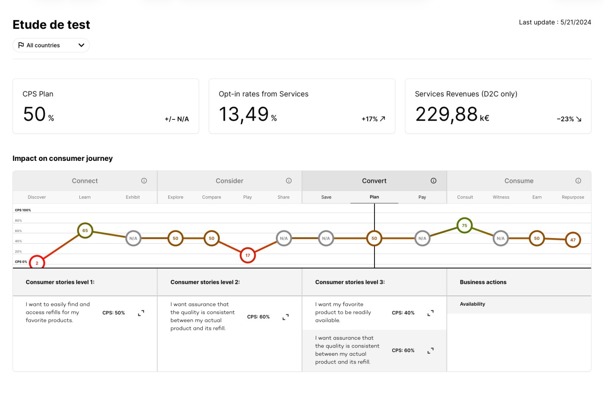
Task: Click the info icon next to Connect
Action: point(144,181)
